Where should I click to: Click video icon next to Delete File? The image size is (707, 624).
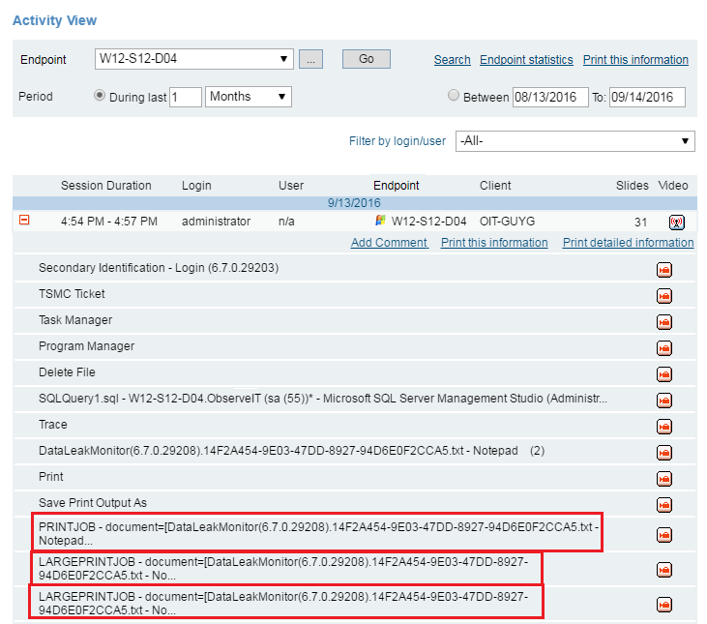(664, 373)
